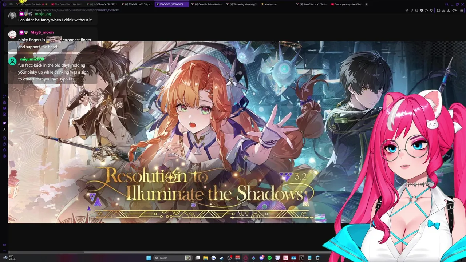
Task: Switch to FOXSOL on X tab
Action: point(137,4)
